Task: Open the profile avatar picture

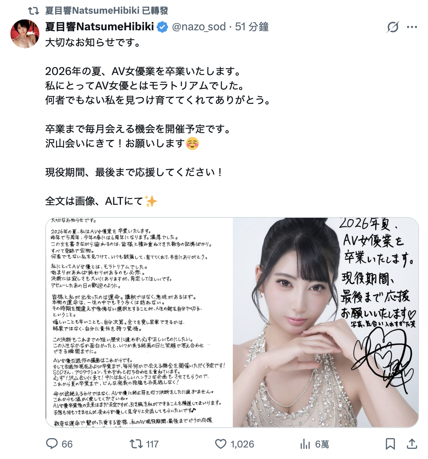Action: pos(25,34)
